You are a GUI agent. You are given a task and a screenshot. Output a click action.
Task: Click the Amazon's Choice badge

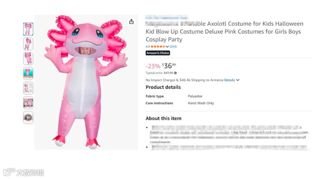(158, 53)
